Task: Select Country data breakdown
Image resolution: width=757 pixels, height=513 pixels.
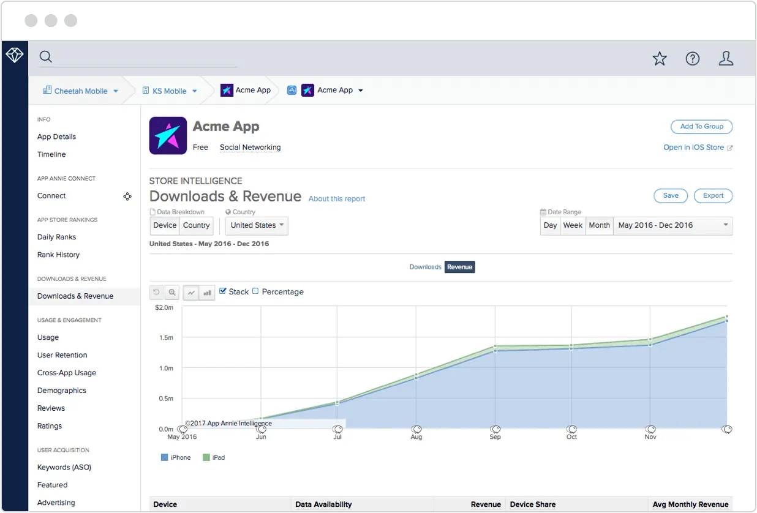Action: pyautogui.click(x=197, y=225)
